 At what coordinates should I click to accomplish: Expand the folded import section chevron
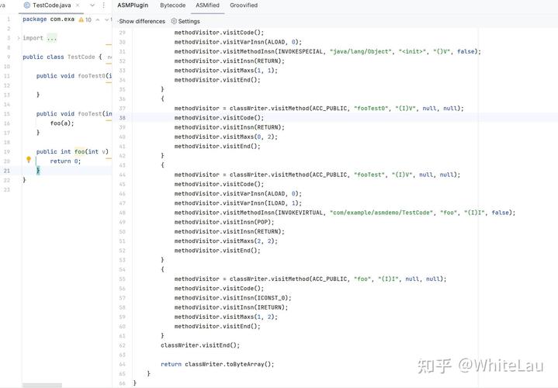(x=19, y=38)
